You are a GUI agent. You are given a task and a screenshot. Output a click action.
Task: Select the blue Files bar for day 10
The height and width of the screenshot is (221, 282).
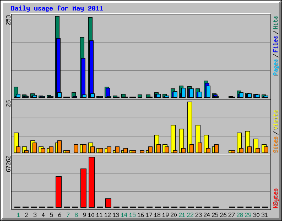91,67
